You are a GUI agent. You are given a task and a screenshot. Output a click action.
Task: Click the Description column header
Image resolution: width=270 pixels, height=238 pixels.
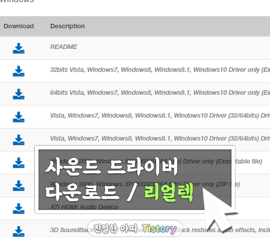click(67, 26)
